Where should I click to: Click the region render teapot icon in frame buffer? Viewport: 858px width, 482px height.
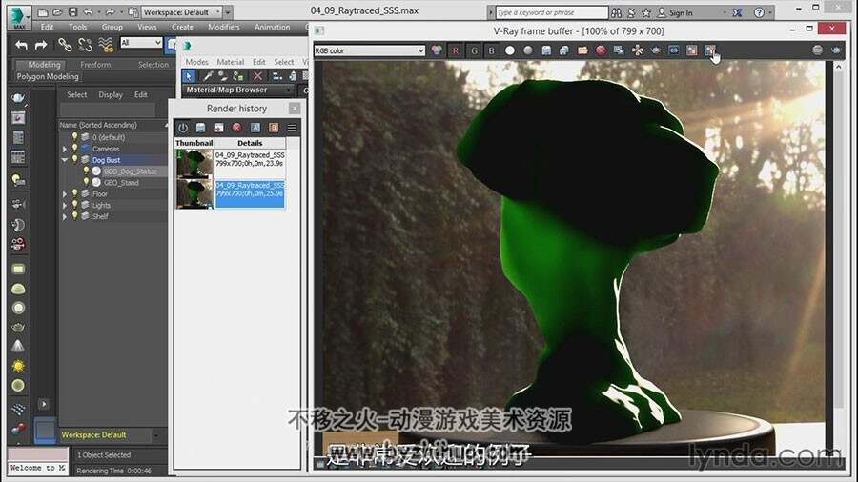656,50
